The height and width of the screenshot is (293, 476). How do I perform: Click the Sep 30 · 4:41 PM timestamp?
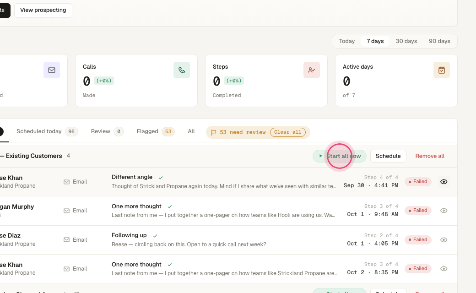(371, 185)
